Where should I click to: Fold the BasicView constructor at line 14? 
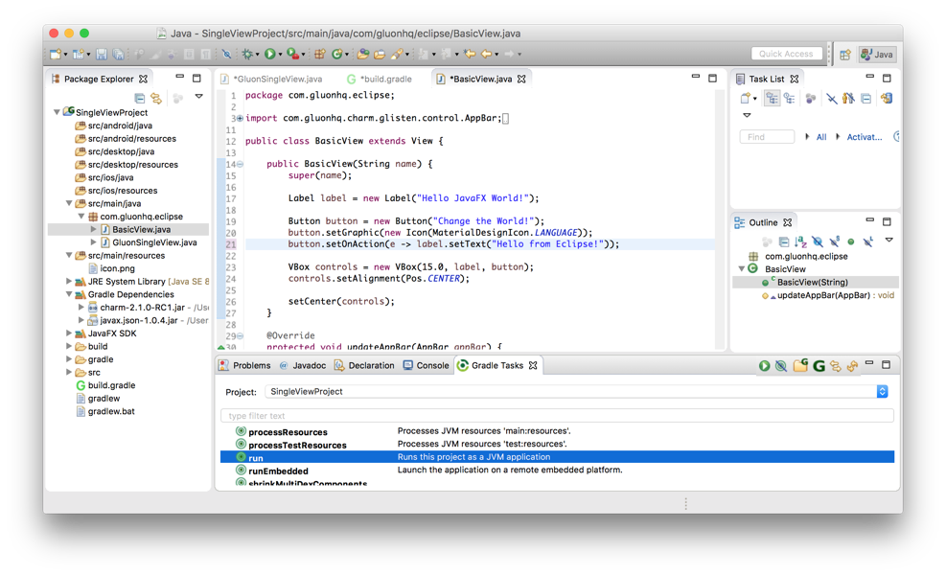coord(241,164)
